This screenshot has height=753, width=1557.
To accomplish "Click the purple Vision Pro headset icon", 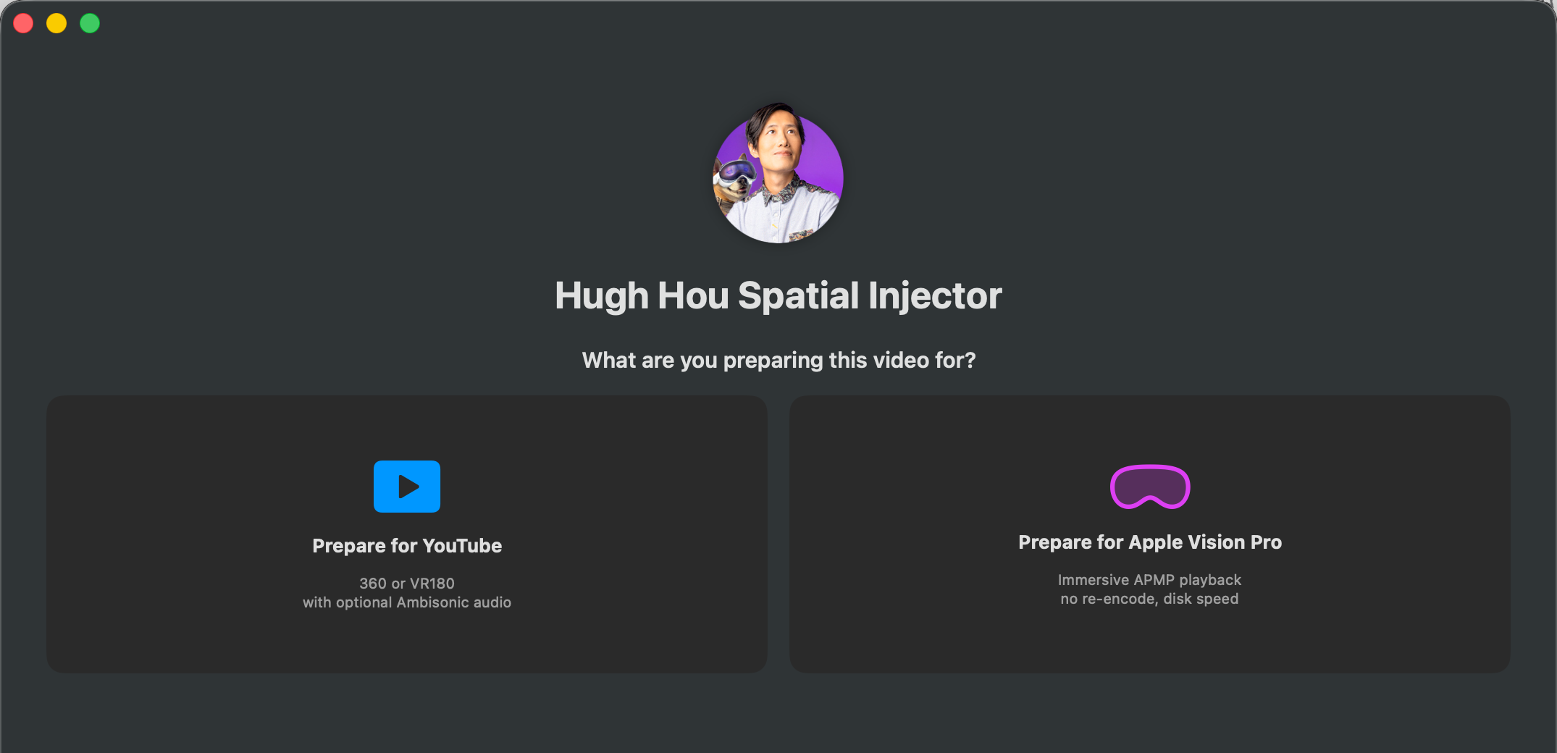I will [x=1150, y=487].
